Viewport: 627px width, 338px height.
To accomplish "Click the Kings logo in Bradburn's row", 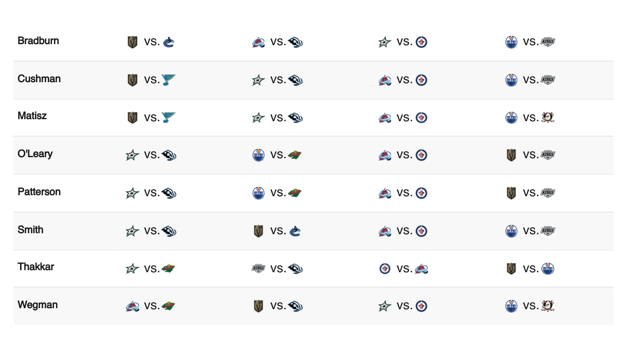I will 548,42.
